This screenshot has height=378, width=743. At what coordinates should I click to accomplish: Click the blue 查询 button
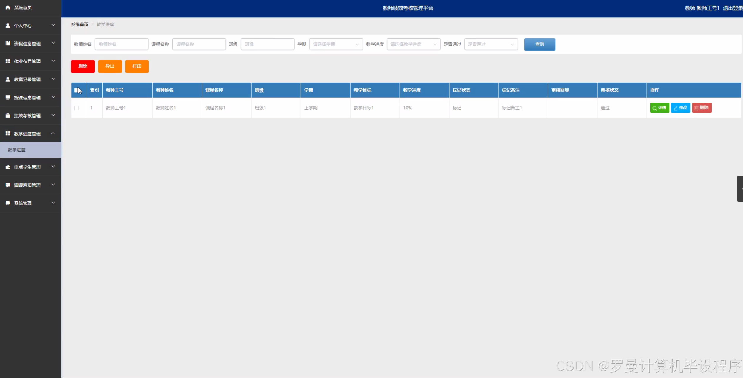coord(539,44)
